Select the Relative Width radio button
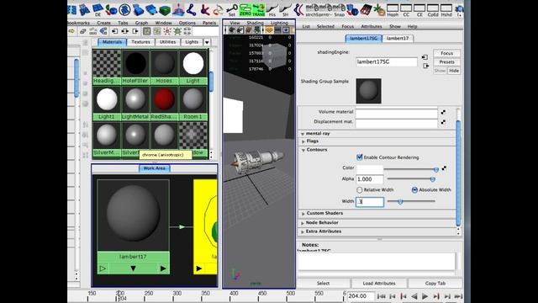538x303 pixels. point(359,189)
